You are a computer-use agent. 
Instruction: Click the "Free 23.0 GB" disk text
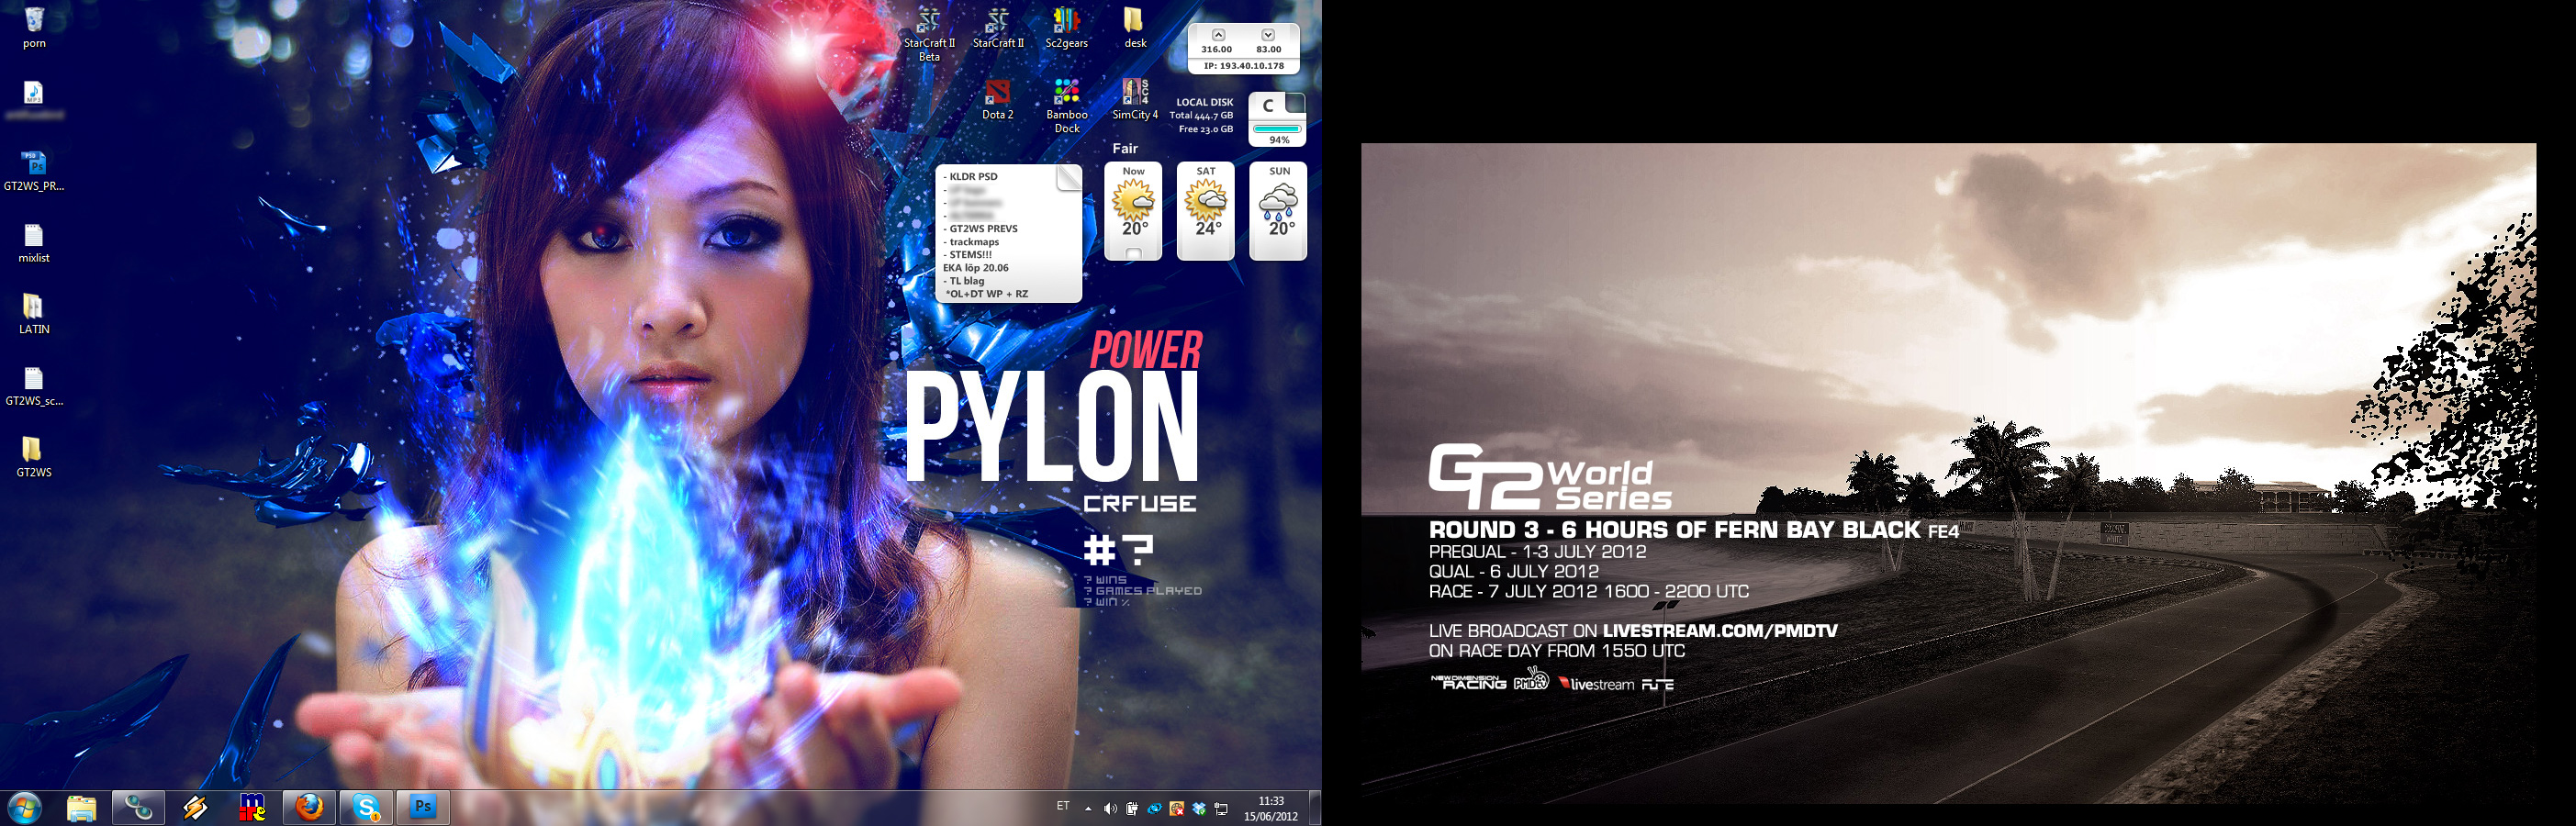click(x=1205, y=129)
